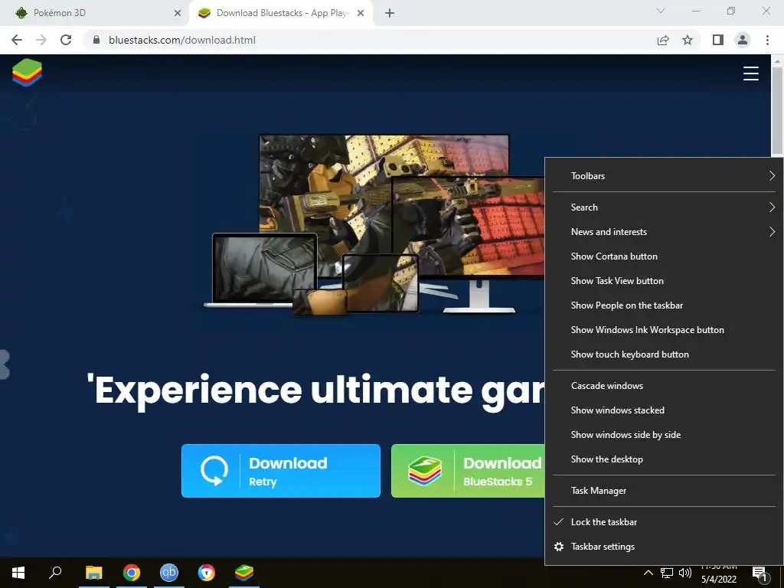Bookmark this page with the star icon
This screenshot has width=784, height=588.
point(688,40)
